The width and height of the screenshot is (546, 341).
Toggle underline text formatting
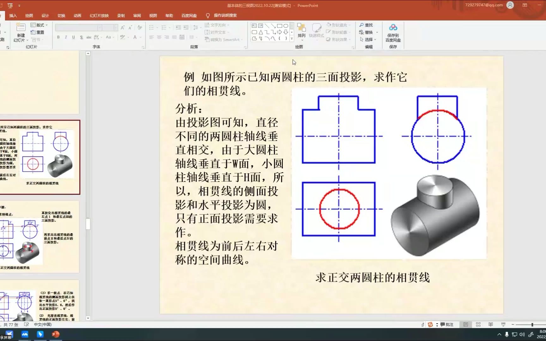tap(73, 37)
